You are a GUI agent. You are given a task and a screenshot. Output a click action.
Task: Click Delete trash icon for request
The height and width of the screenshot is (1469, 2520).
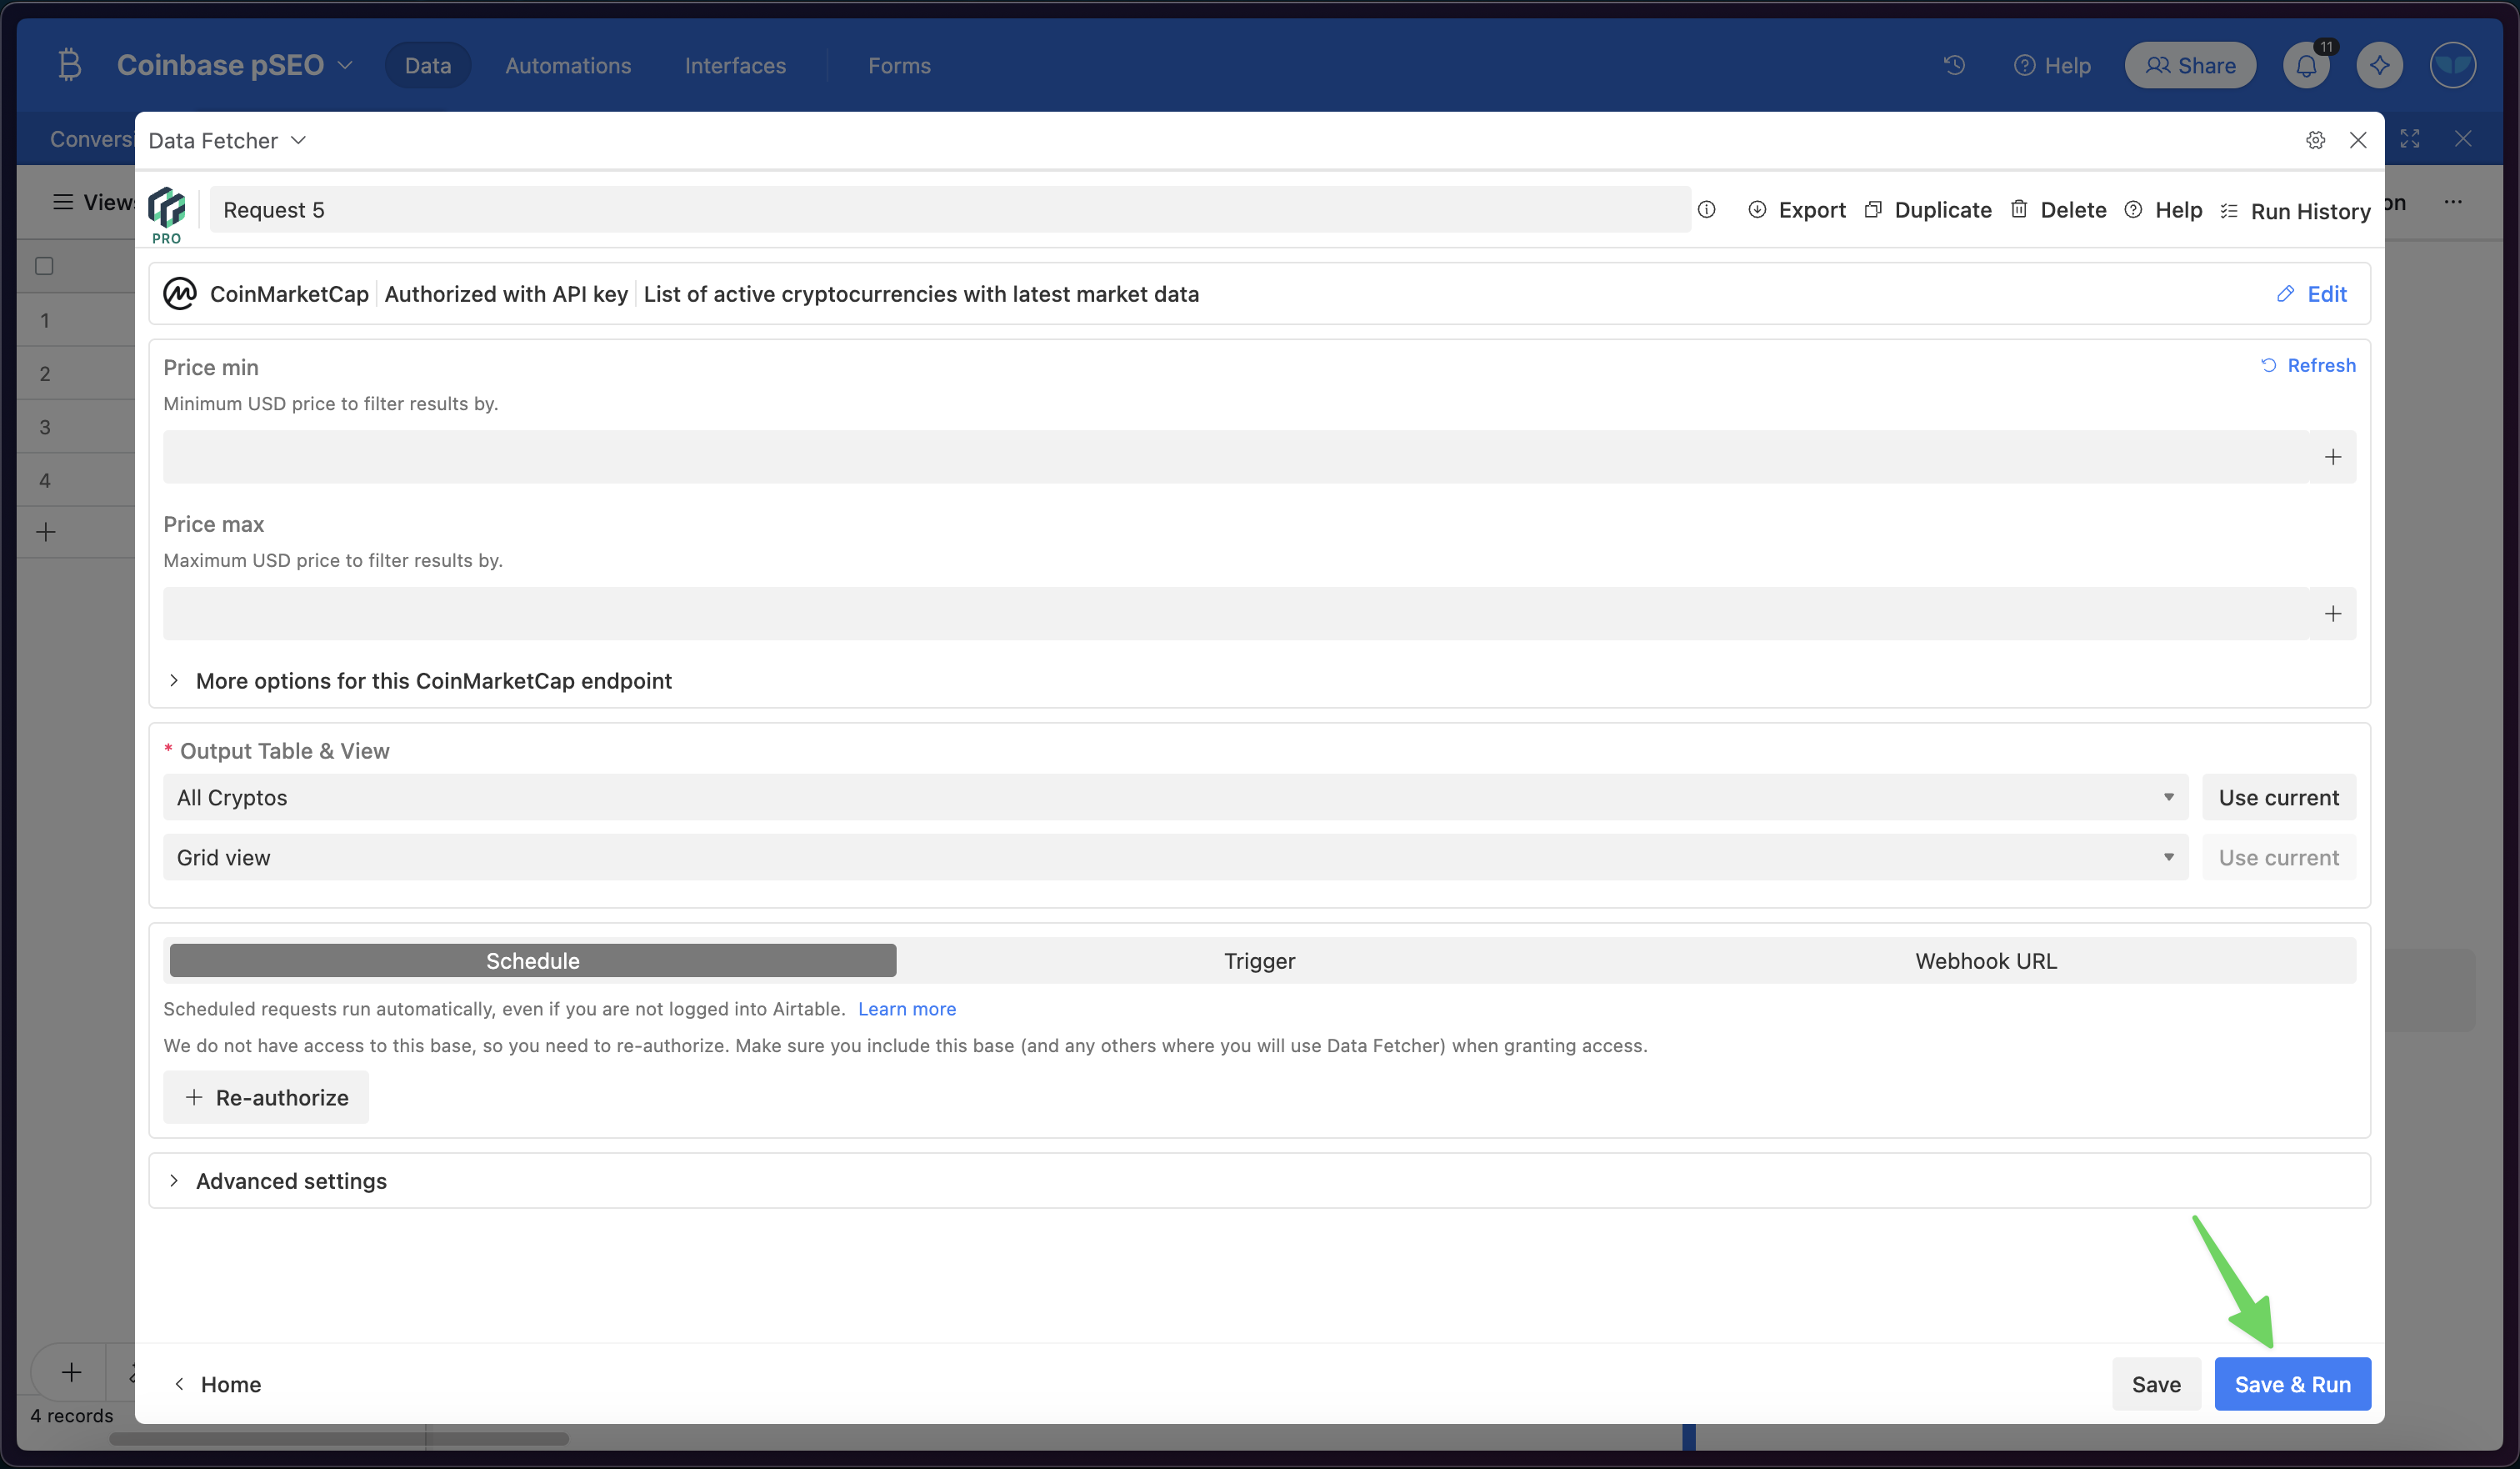(x=2019, y=209)
